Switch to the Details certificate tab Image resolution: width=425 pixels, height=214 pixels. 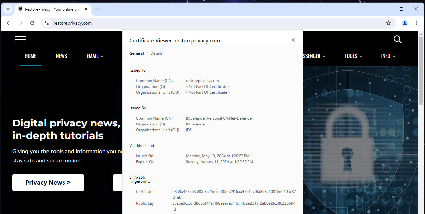tap(156, 53)
